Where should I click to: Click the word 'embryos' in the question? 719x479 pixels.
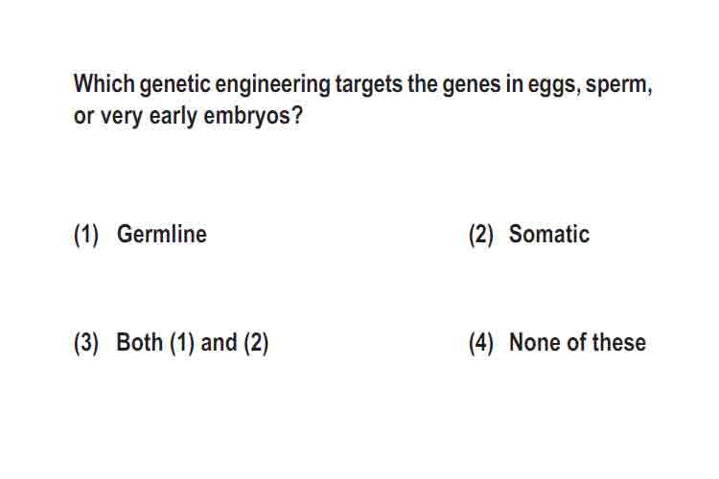click(x=246, y=117)
